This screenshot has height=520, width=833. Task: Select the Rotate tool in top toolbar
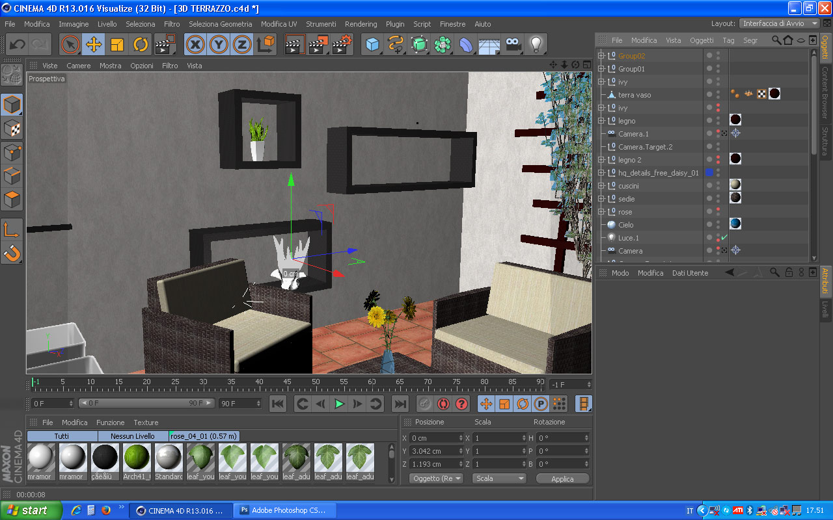[141, 45]
